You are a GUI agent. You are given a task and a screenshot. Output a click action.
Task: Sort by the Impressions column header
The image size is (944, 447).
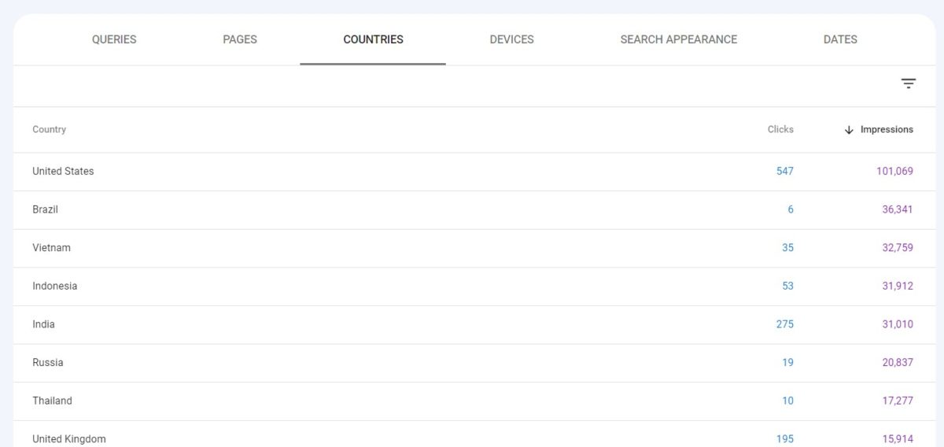pos(887,129)
